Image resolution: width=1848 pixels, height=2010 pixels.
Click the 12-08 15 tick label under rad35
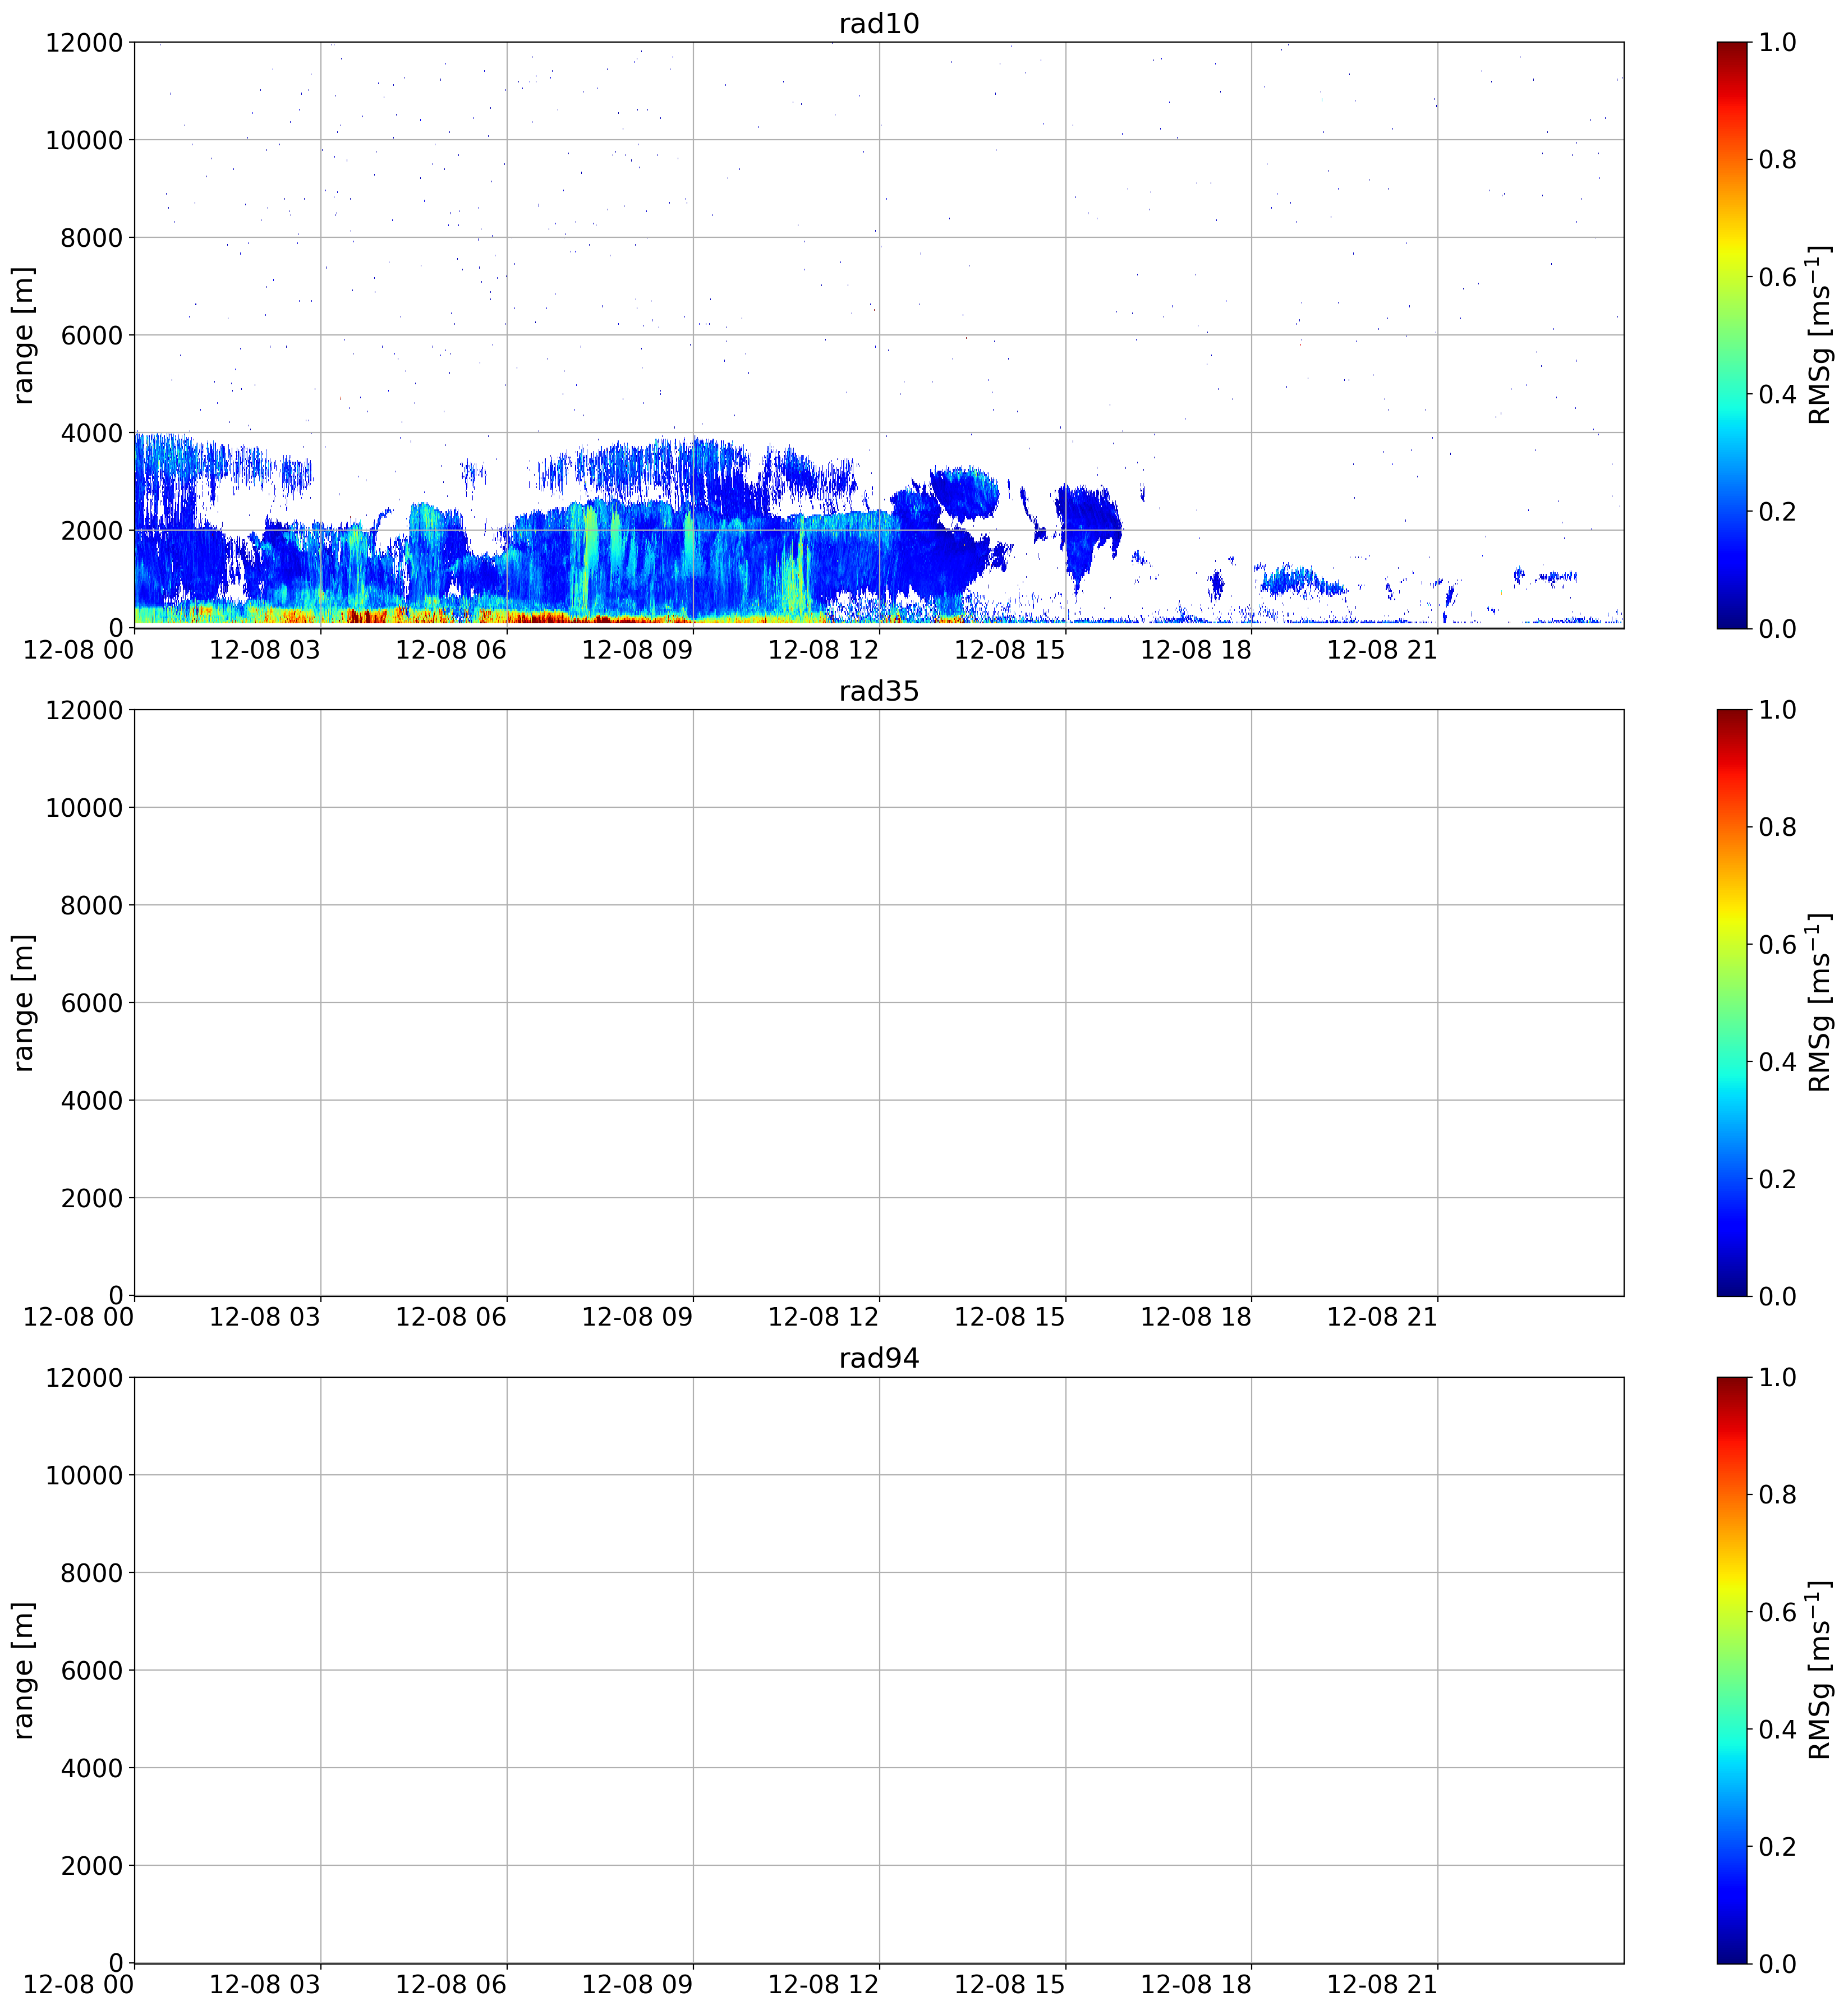click(x=1010, y=1317)
